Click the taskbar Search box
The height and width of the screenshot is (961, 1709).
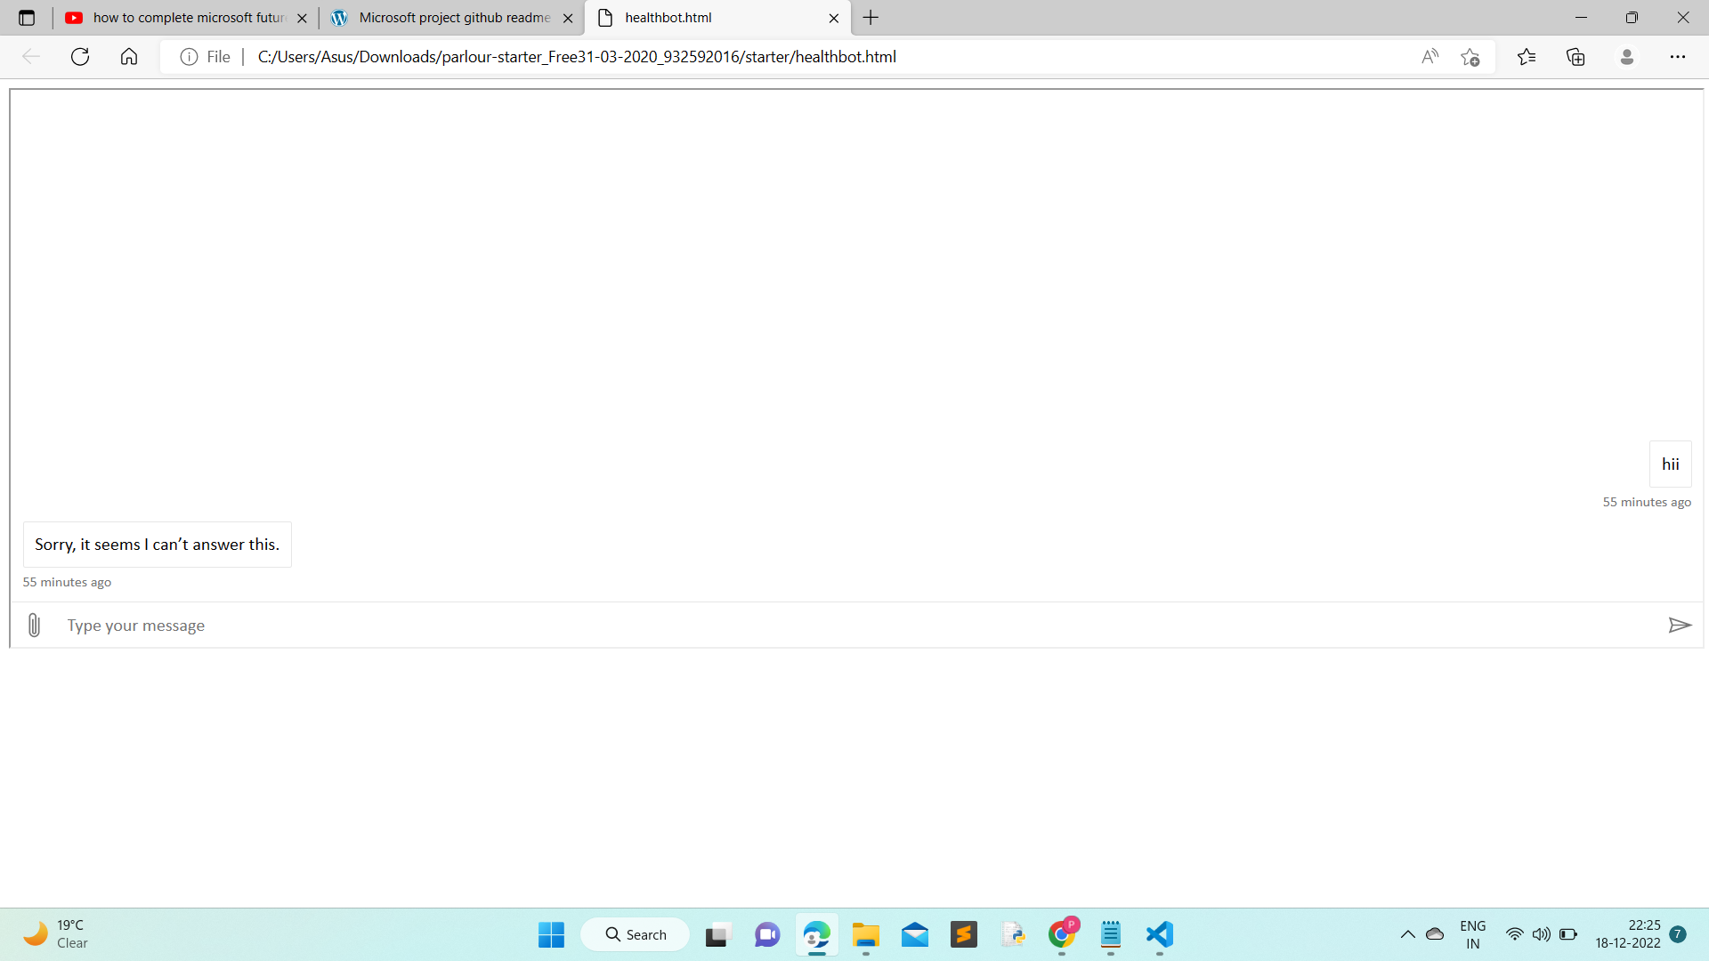point(636,934)
